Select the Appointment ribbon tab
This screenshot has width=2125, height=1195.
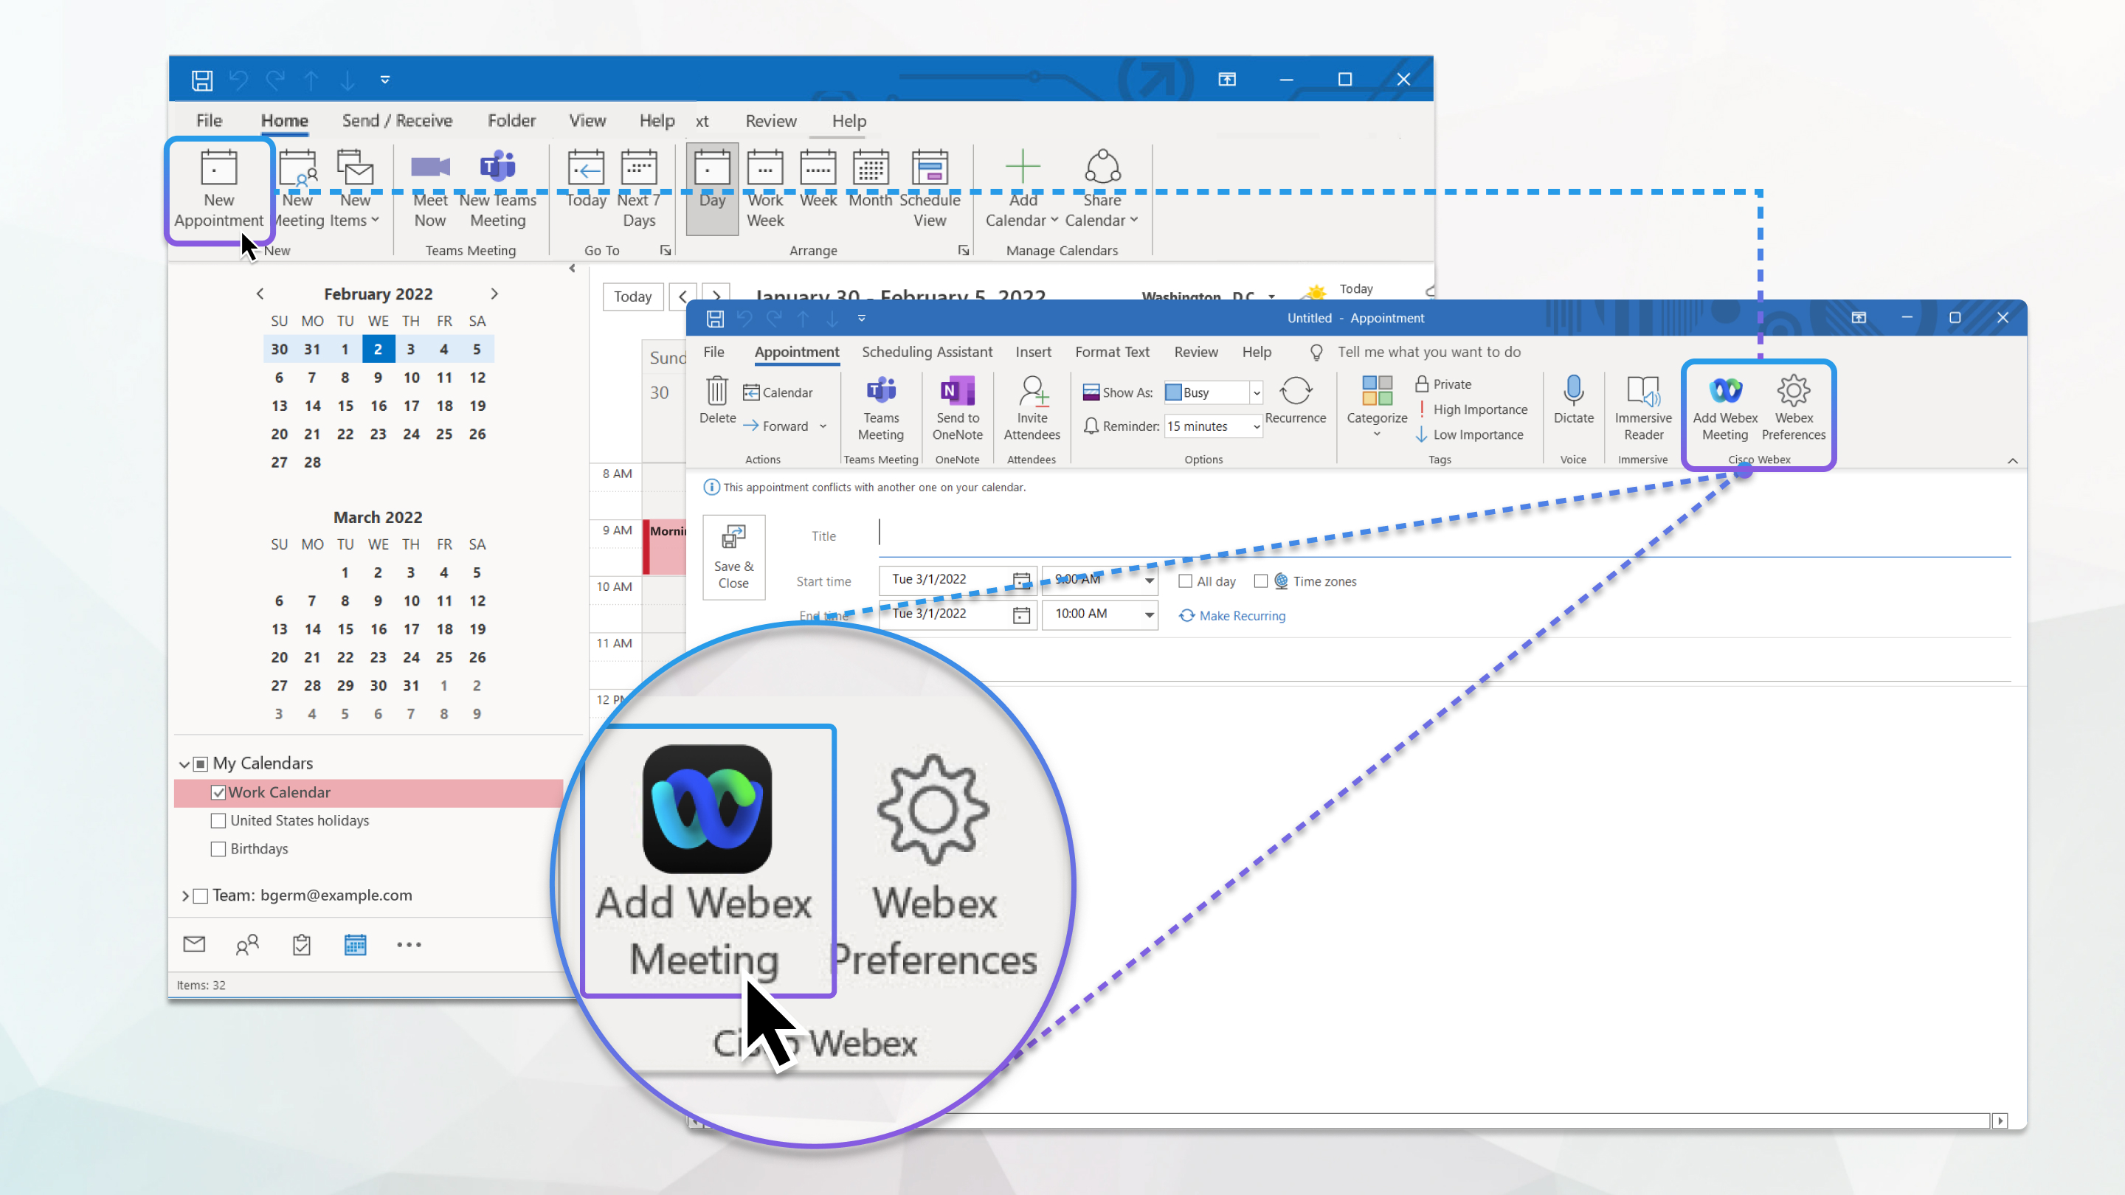[797, 352]
